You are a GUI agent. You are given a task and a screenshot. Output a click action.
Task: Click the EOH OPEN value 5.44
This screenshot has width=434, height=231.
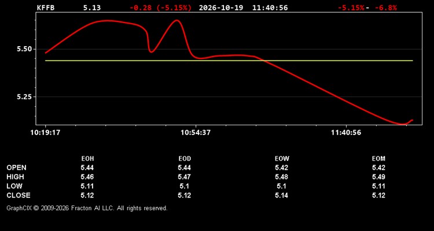pyautogui.click(x=87, y=167)
